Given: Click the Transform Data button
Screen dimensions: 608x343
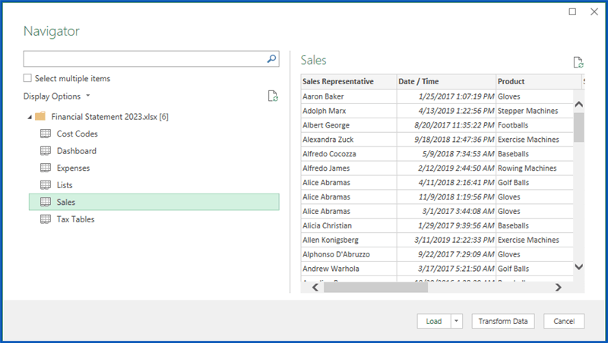Looking at the screenshot, I should [503, 321].
